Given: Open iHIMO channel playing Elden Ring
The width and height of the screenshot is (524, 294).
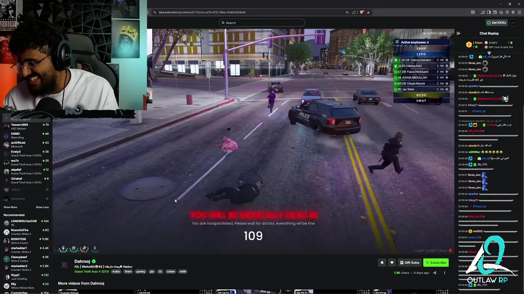Looking at the screenshot, I should click(26, 136).
